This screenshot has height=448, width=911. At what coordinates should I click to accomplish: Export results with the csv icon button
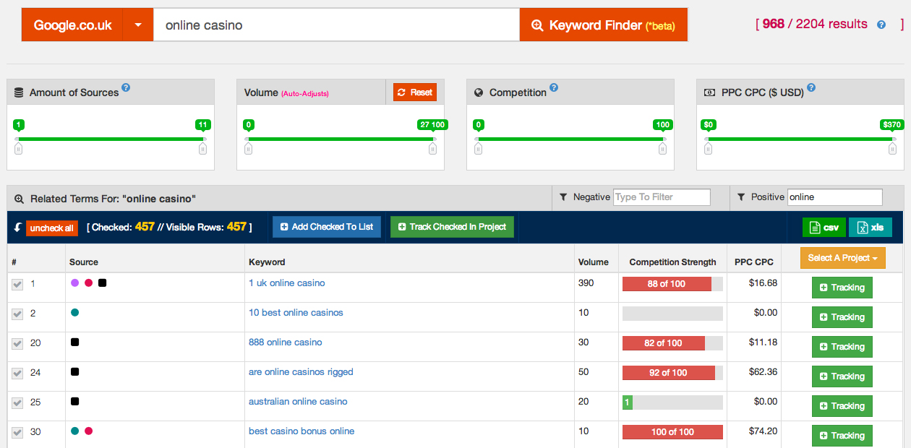824,227
